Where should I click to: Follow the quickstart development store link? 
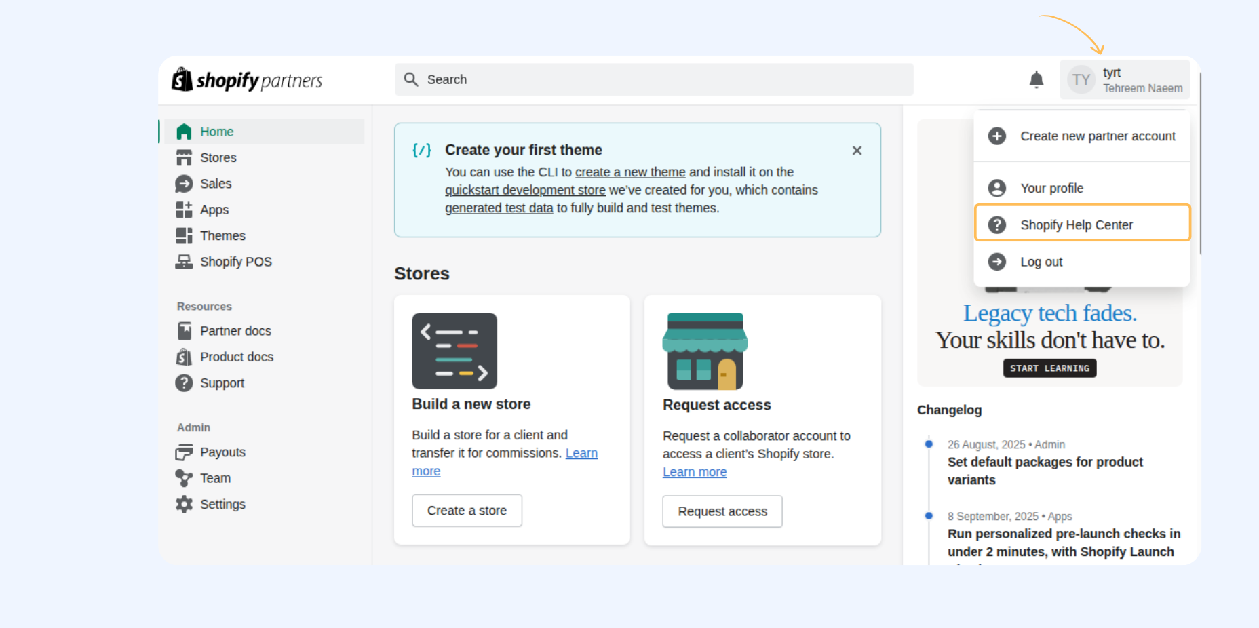pyautogui.click(x=525, y=190)
